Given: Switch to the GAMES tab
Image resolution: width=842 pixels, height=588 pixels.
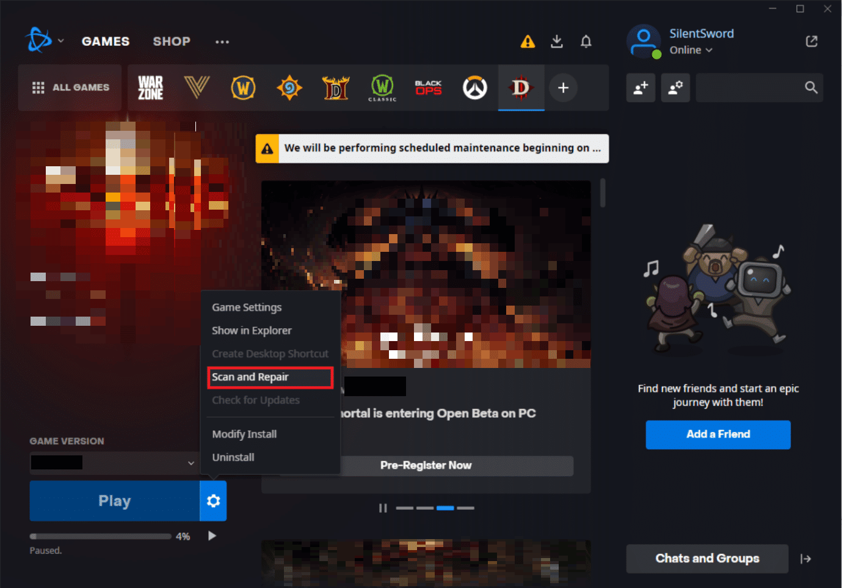Looking at the screenshot, I should [106, 41].
